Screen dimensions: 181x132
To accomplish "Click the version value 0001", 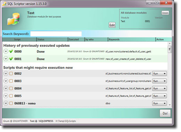I will (x=147, y=21).
